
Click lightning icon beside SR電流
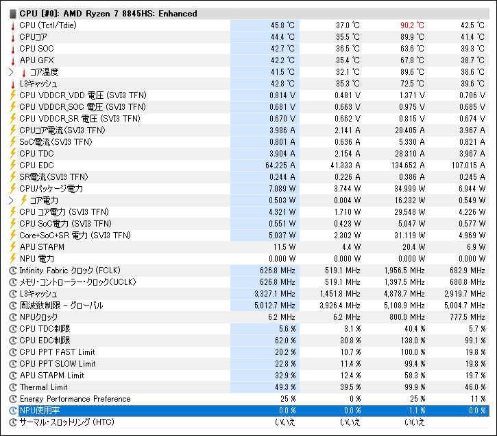click(13, 177)
